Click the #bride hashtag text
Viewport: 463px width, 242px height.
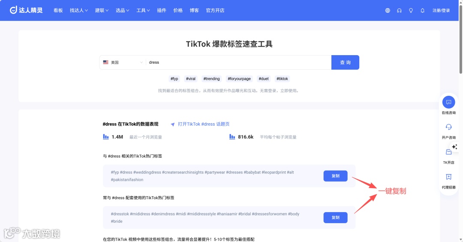117,221
